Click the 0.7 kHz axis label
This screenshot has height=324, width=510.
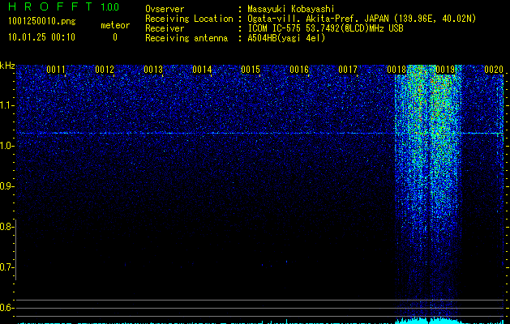[x=6, y=267]
